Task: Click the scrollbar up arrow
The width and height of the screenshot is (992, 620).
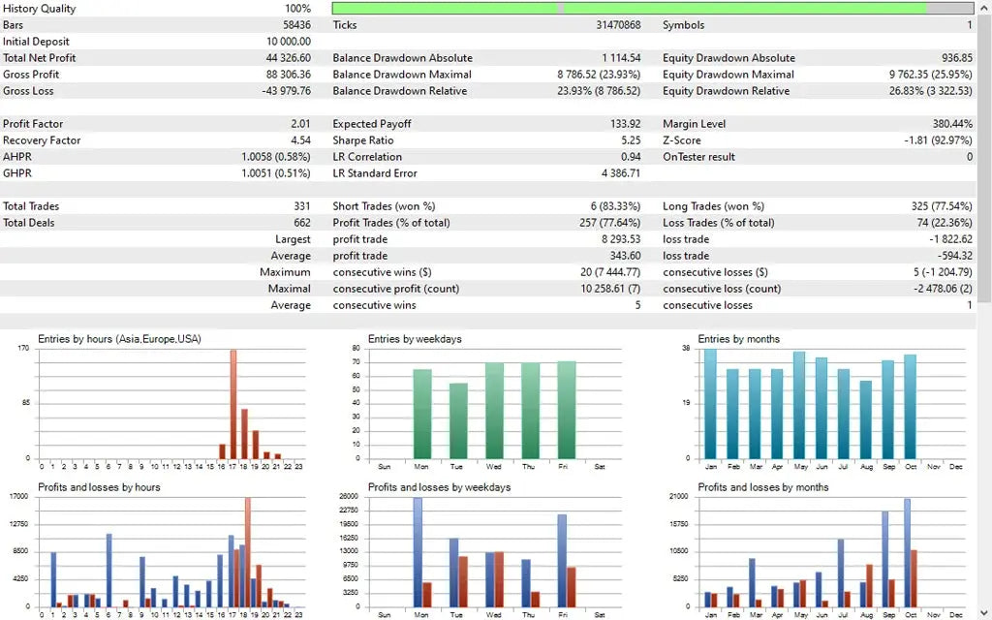Action: click(985, 9)
